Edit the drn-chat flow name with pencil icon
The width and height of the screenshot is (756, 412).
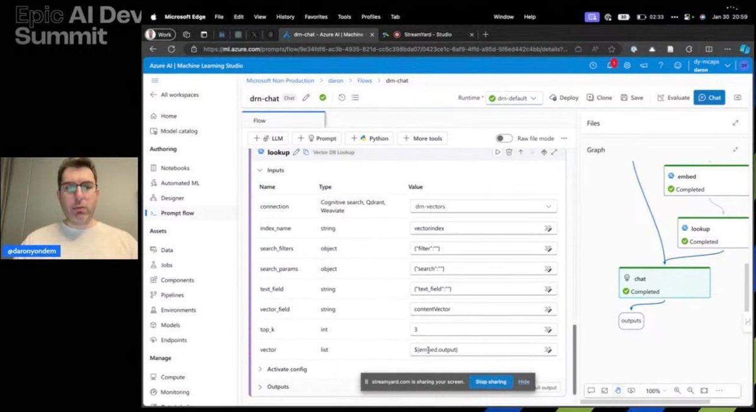coord(306,97)
